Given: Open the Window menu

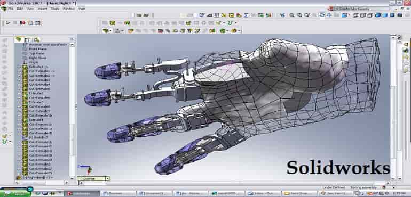Looking at the screenshot, I should pos(68,9).
